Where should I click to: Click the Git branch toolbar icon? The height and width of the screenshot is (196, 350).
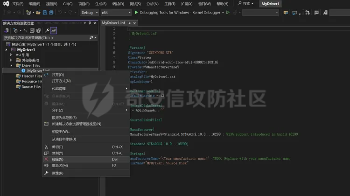coord(308,13)
